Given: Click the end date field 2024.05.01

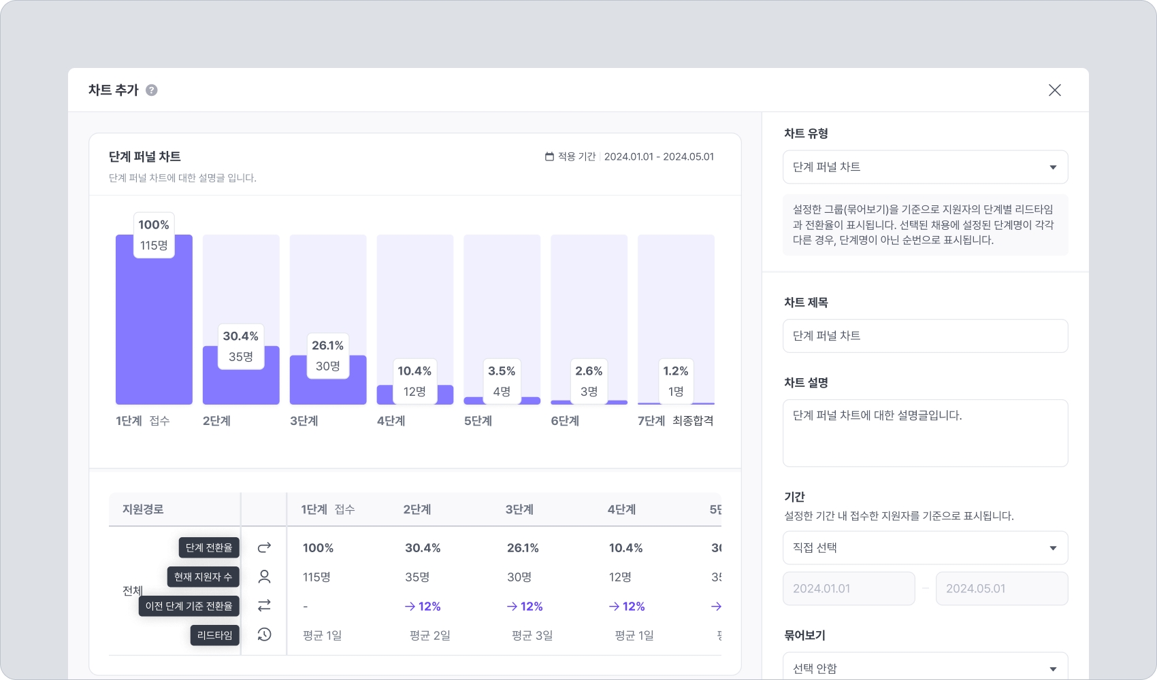Looking at the screenshot, I should click(1001, 589).
